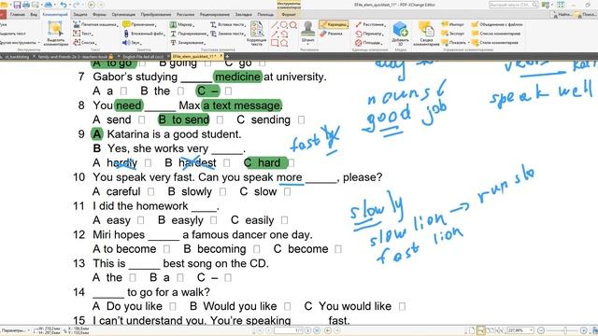Switch to 'English File 4ed all' document tab
Viewport: 598px width, 336px height.
point(143,56)
